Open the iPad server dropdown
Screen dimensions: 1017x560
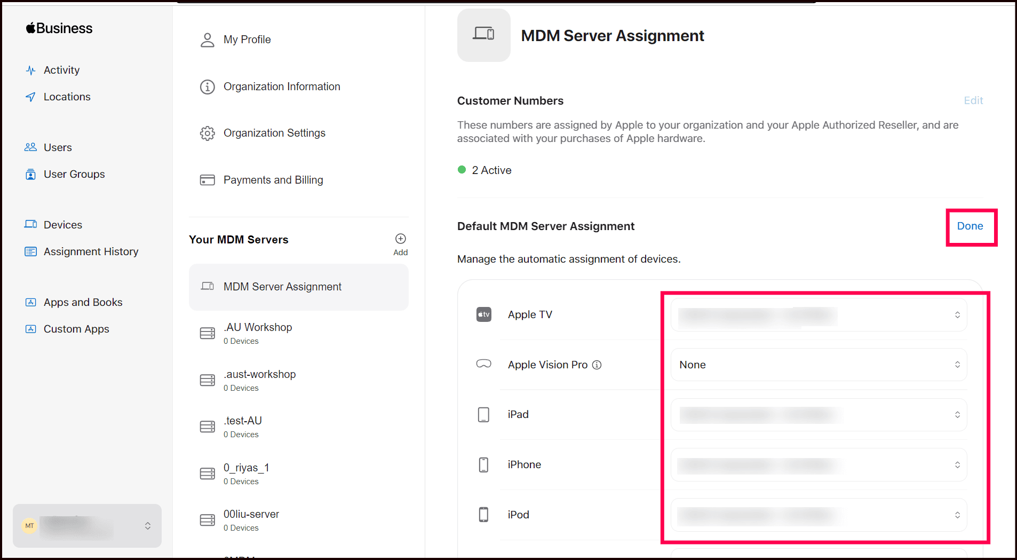[x=819, y=415]
